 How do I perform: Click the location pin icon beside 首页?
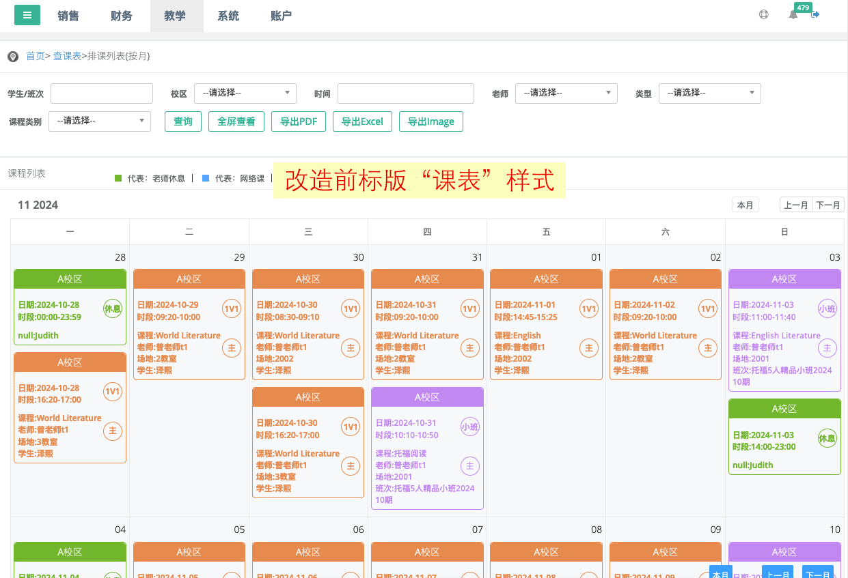13,57
